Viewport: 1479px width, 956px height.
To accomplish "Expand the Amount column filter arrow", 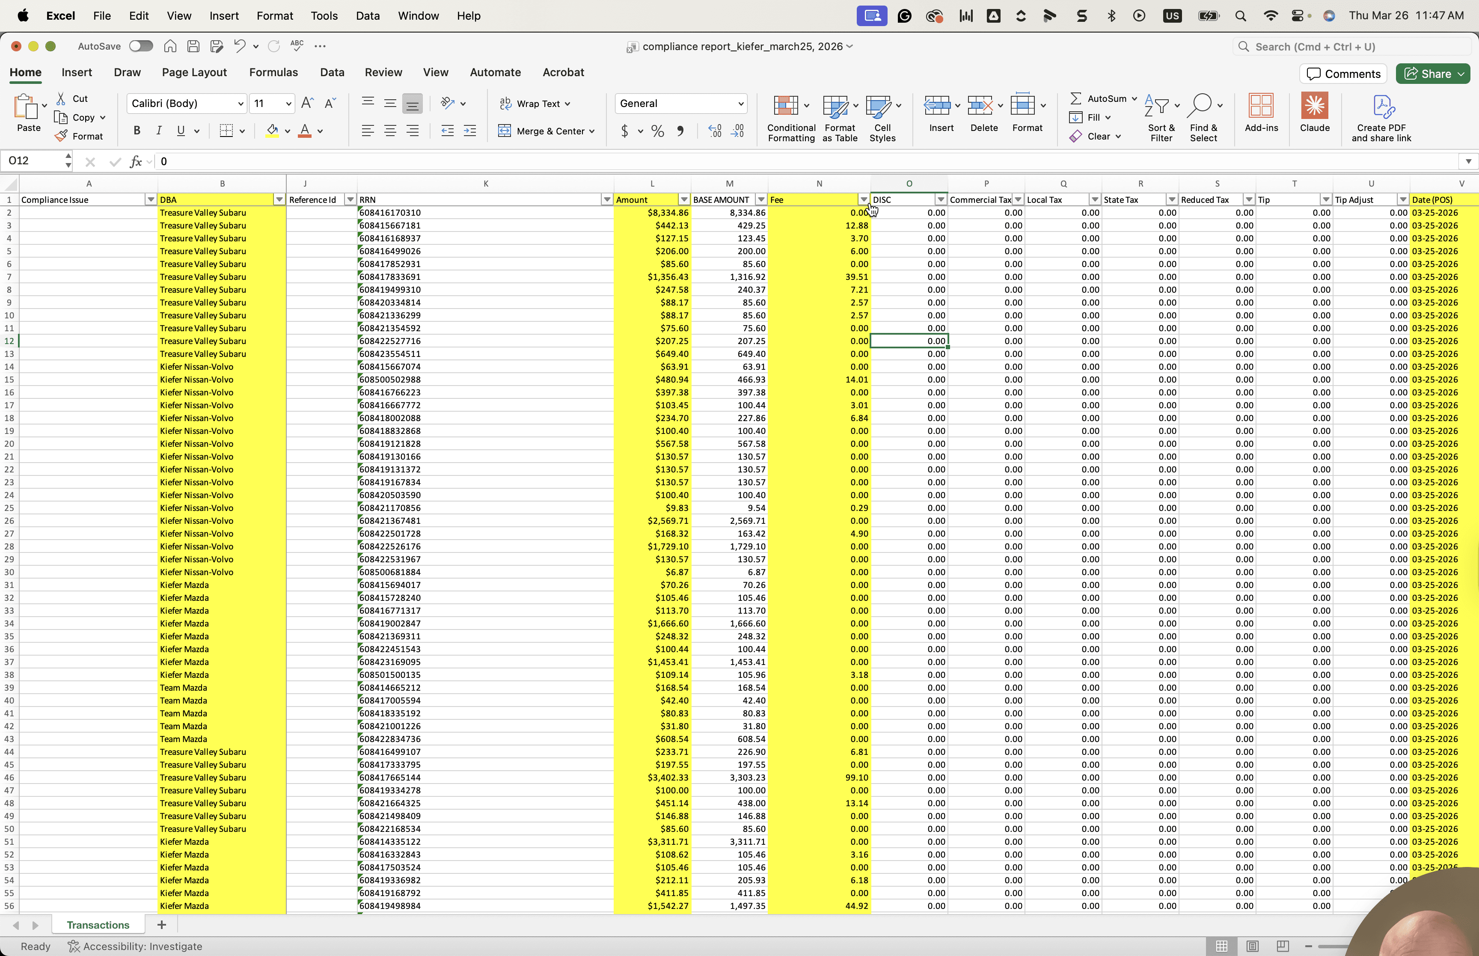I will tap(683, 200).
